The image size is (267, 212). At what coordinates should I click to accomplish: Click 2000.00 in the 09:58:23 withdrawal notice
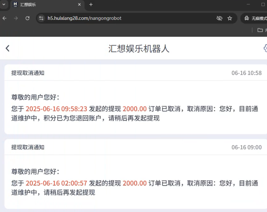click(135, 109)
